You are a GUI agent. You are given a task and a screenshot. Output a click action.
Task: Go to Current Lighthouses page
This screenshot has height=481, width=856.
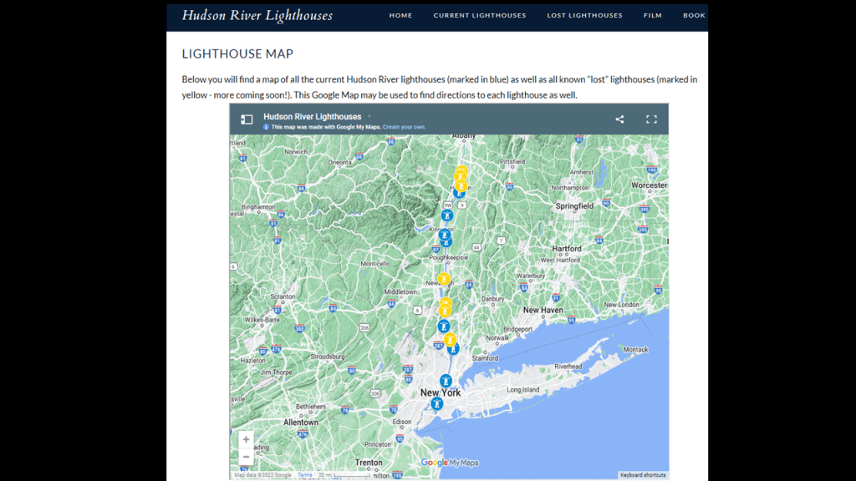[479, 15]
